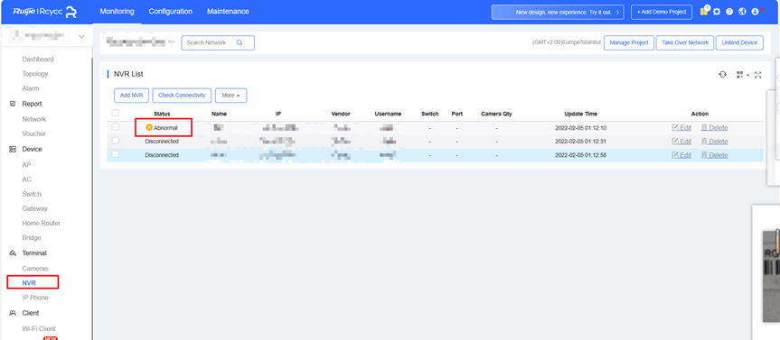Click the fullscreen expand icon
The width and height of the screenshot is (780, 340).
758,75
